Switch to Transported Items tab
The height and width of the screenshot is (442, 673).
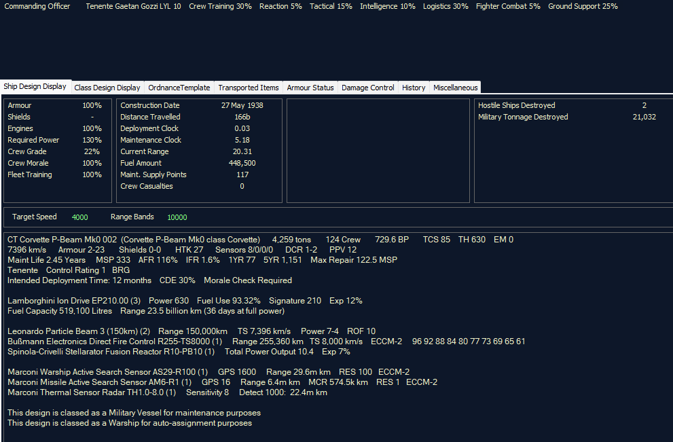(x=249, y=88)
